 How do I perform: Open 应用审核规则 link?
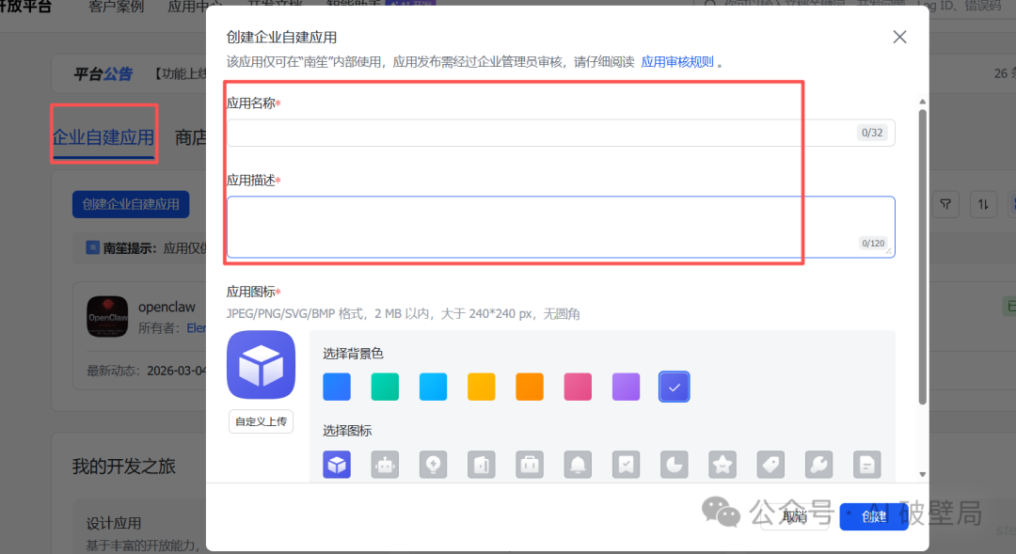point(677,62)
